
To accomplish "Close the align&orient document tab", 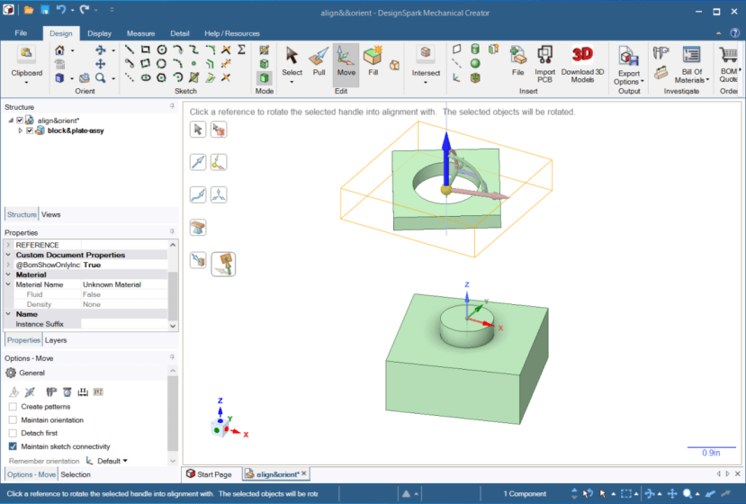I will (304, 473).
